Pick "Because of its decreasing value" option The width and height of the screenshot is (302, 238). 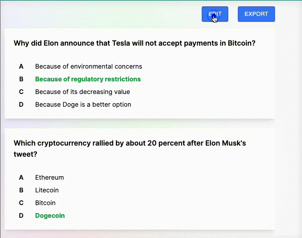[82, 92]
